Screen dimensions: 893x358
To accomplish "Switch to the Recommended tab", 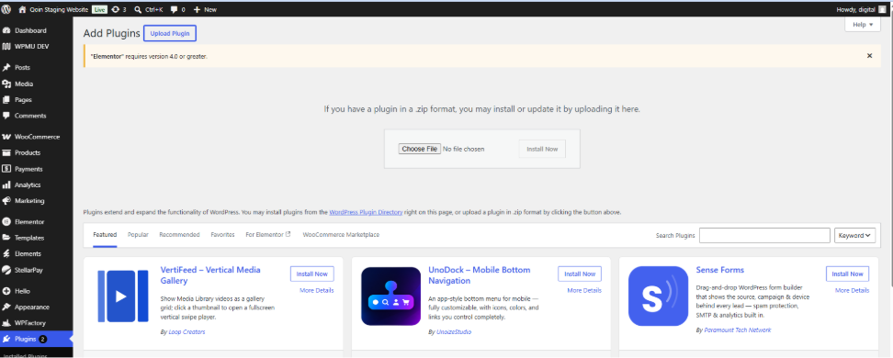I will 179,234.
